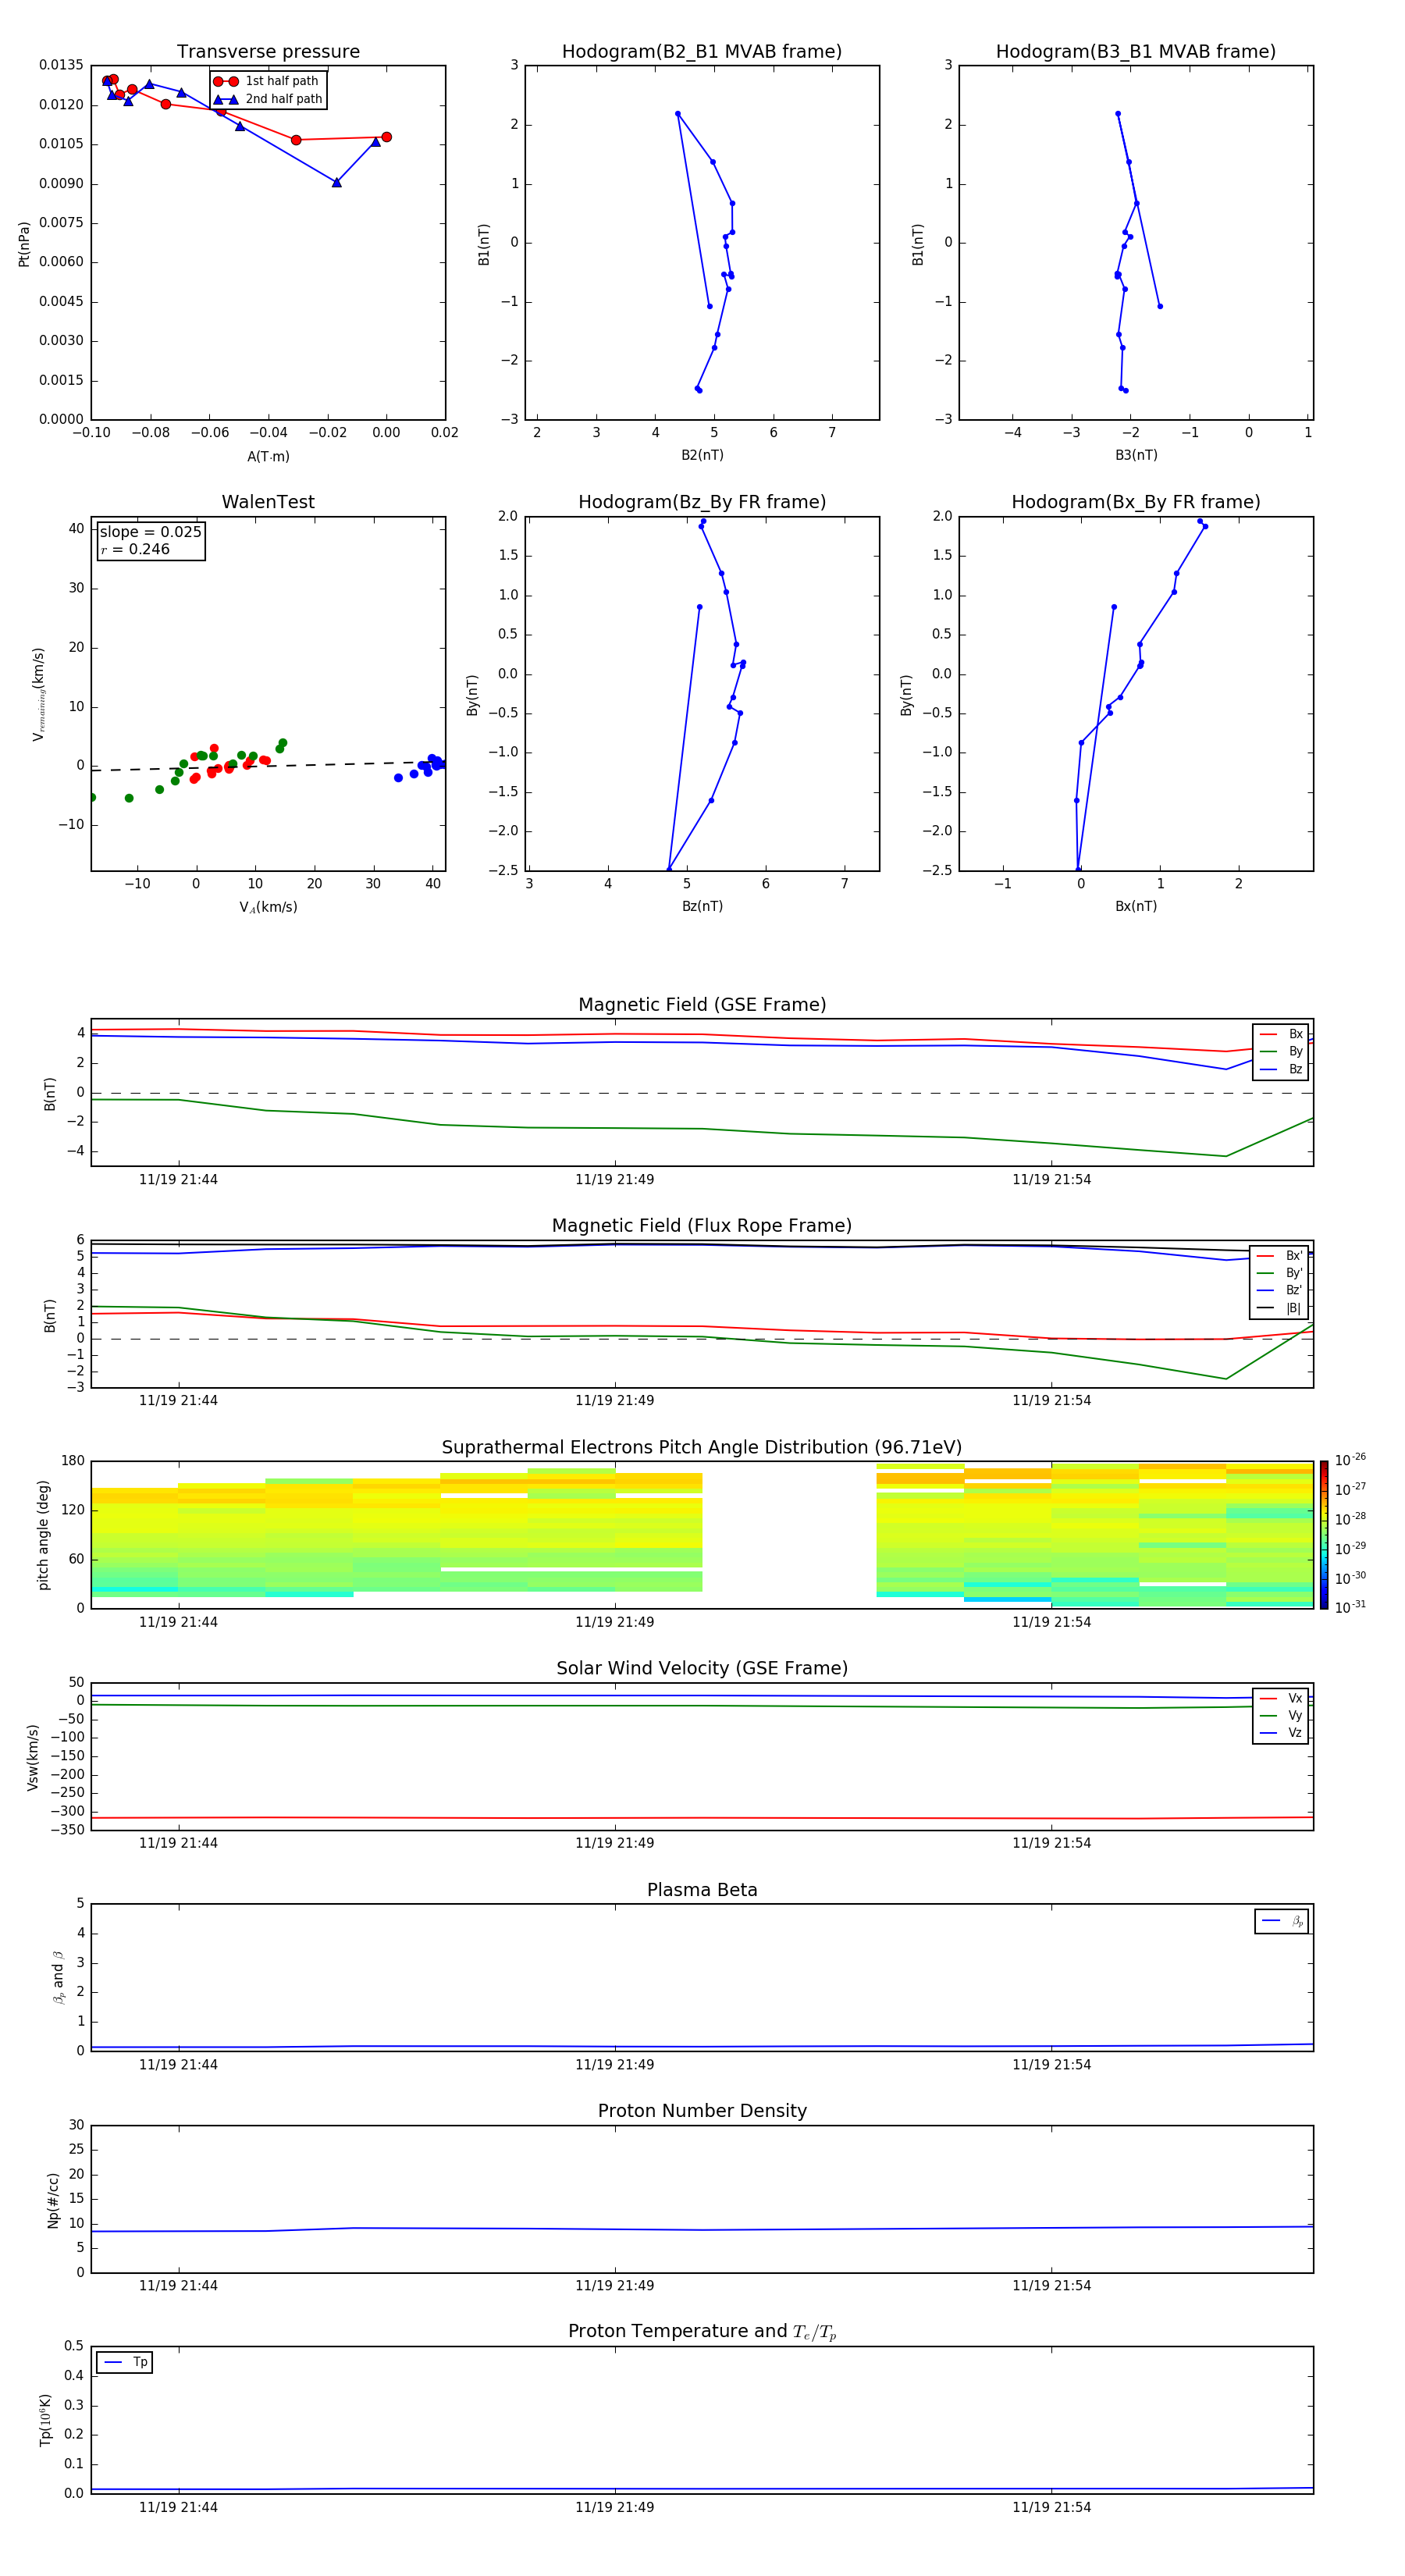
Task: Click '11/19 21:44' tick under Proton Number Density
Action: point(178,2286)
